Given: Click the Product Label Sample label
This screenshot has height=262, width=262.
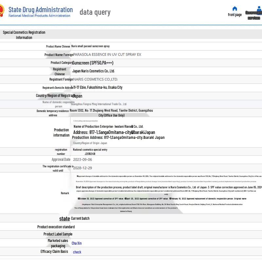Looking at the screenshot, I should tap(58, 234).
